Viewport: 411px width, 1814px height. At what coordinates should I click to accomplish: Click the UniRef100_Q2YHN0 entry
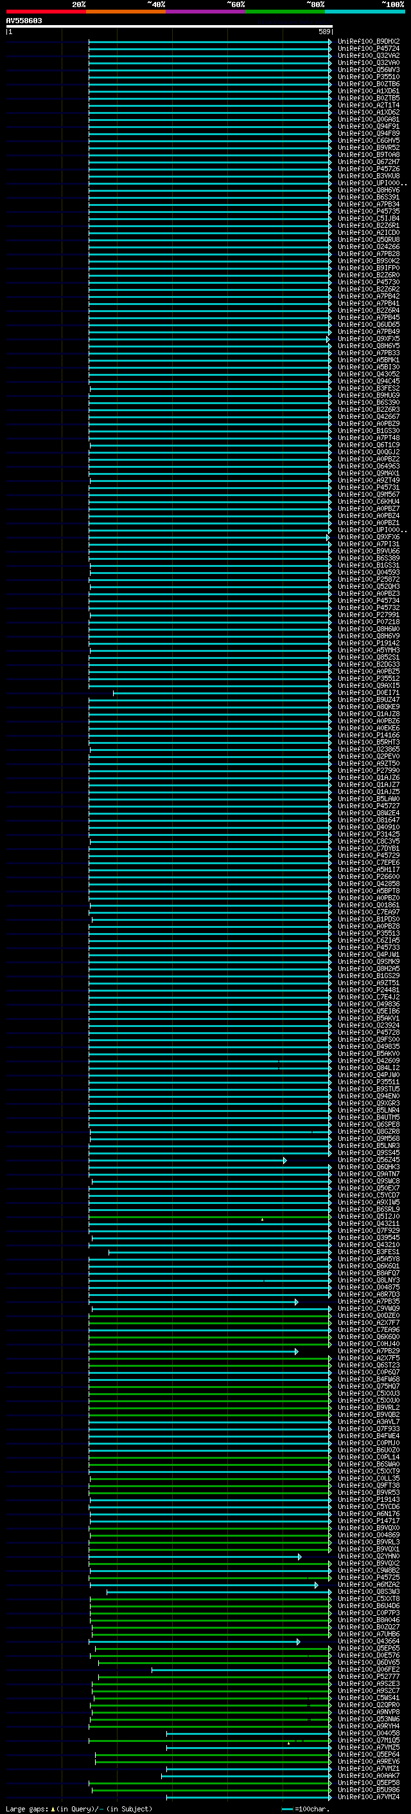[369, 1556]
